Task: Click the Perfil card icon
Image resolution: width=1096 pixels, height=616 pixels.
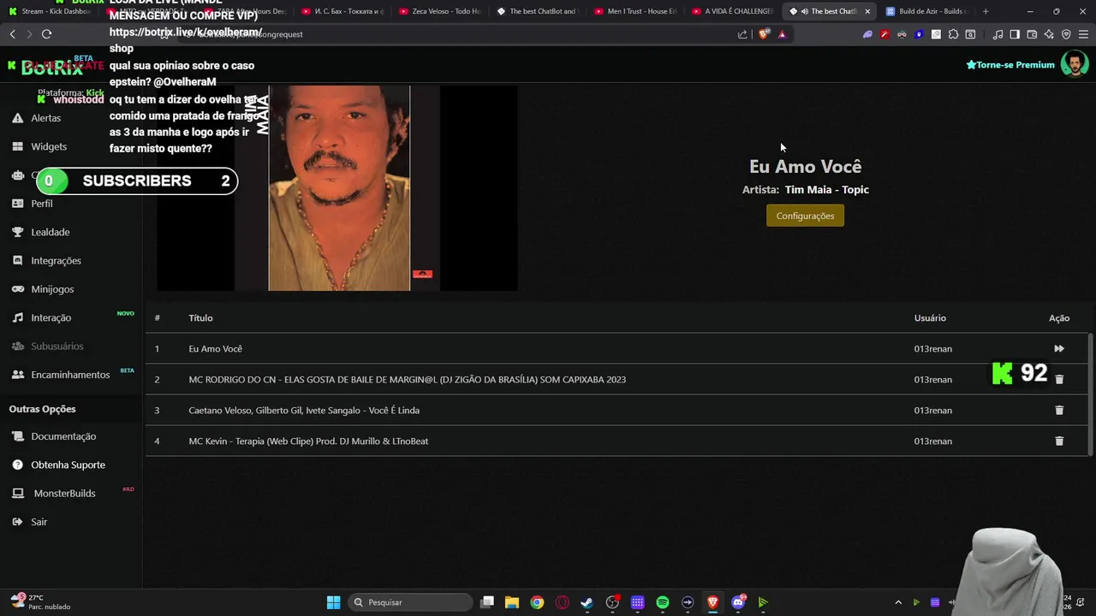Action: pyautogui.click(x=17, y=204)
